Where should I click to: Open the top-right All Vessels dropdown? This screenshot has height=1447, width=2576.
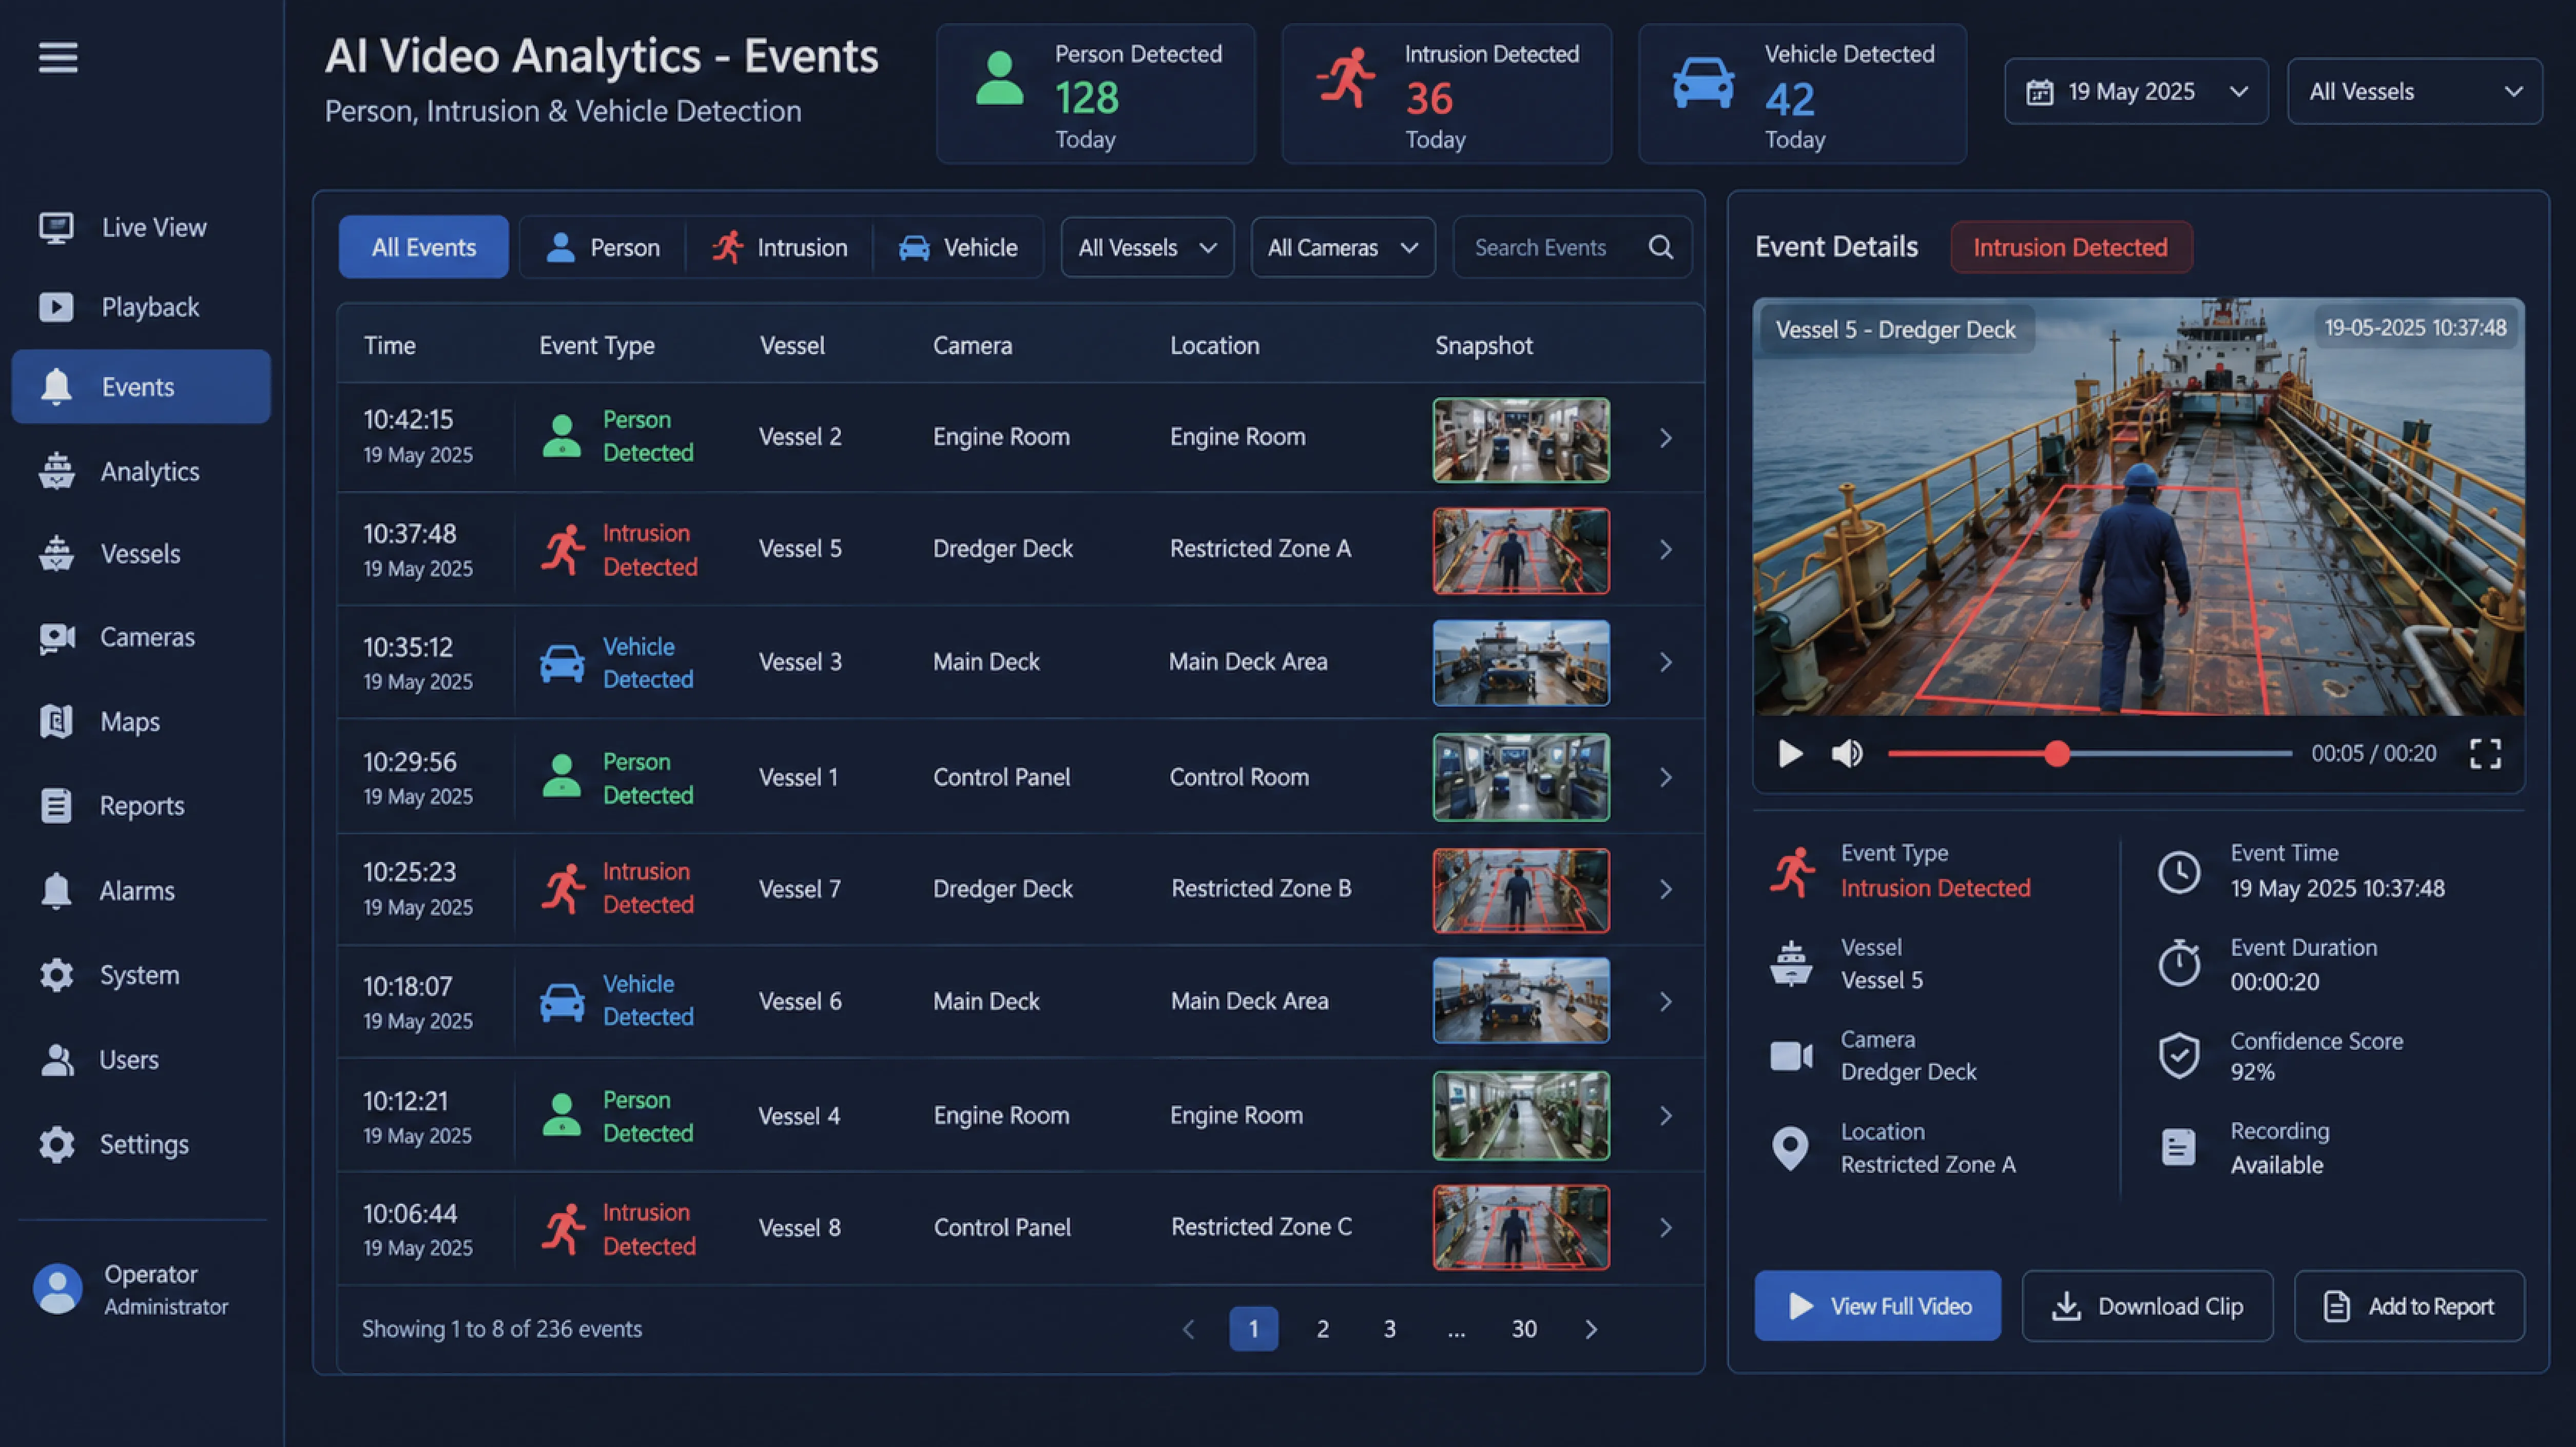2414,92
